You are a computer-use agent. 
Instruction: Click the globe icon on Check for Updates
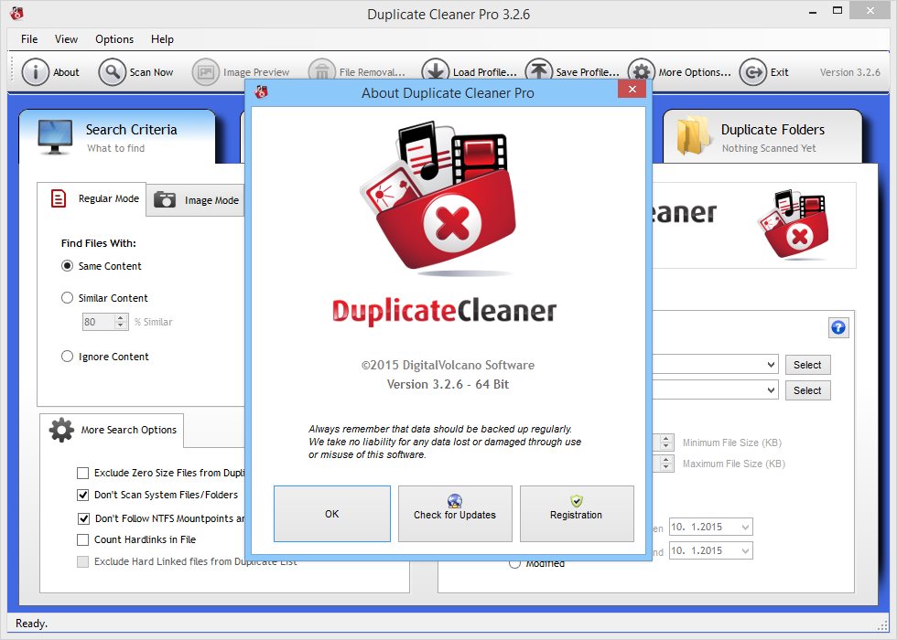(455, 501)
